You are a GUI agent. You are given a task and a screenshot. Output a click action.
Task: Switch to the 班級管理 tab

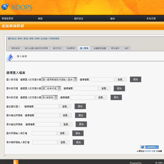tap(71, 48)
